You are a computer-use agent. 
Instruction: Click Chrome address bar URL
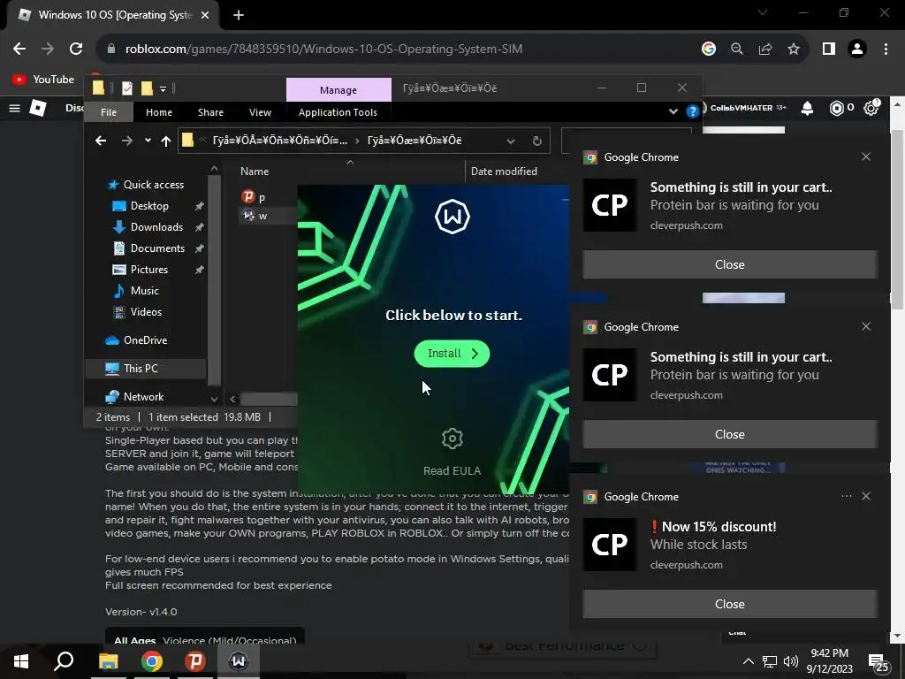[x=323, y=50]
